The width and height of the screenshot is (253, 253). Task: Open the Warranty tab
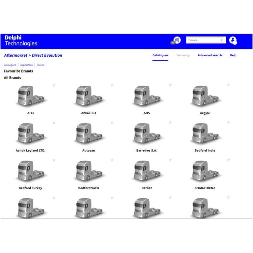pyautogui.click(x=183, y=55)
